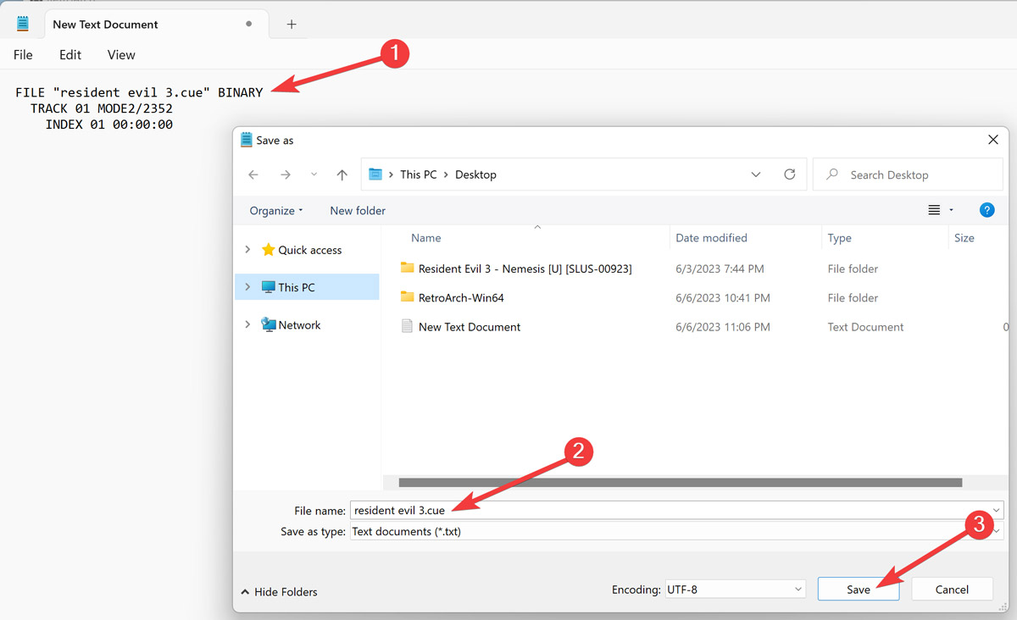Click the Forward navigation arrow
The image size is (1017, 620).
pyautogui.click(x=285, y=174)
